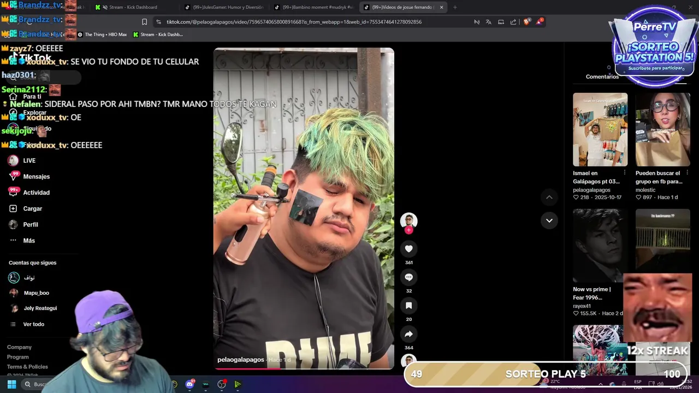Screen dimensions: 699x393
Task: Open The Thing • HBO Max bookmark
Action: pos(102,34)
